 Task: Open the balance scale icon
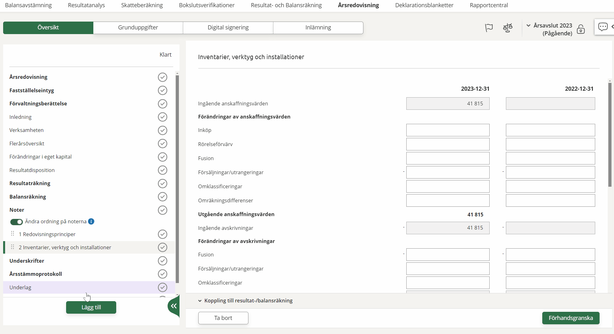[507, 28]
